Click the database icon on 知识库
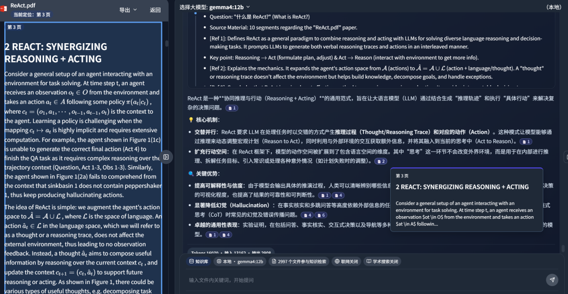The image size is (568, 294). [x=191, y=261]
